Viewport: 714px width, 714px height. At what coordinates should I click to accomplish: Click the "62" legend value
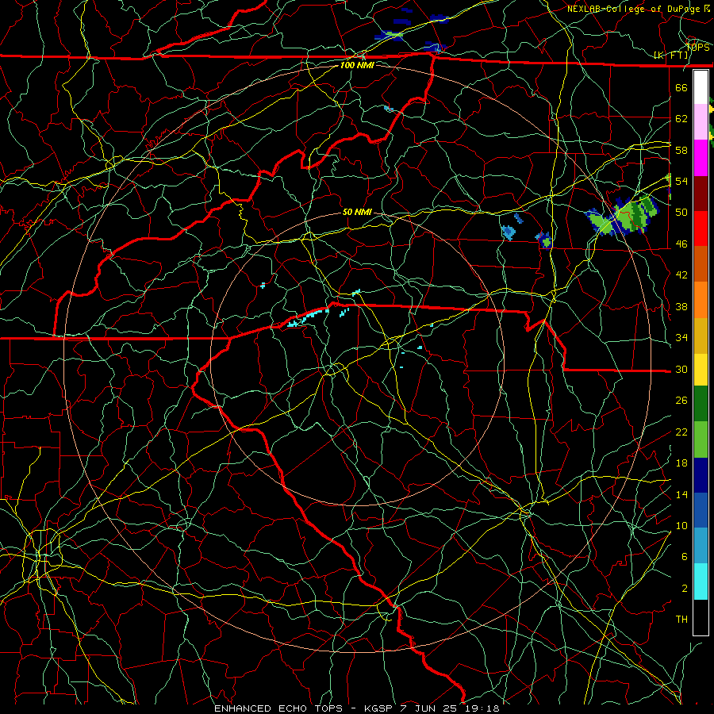pyautogui.click(x=681, y=119)
